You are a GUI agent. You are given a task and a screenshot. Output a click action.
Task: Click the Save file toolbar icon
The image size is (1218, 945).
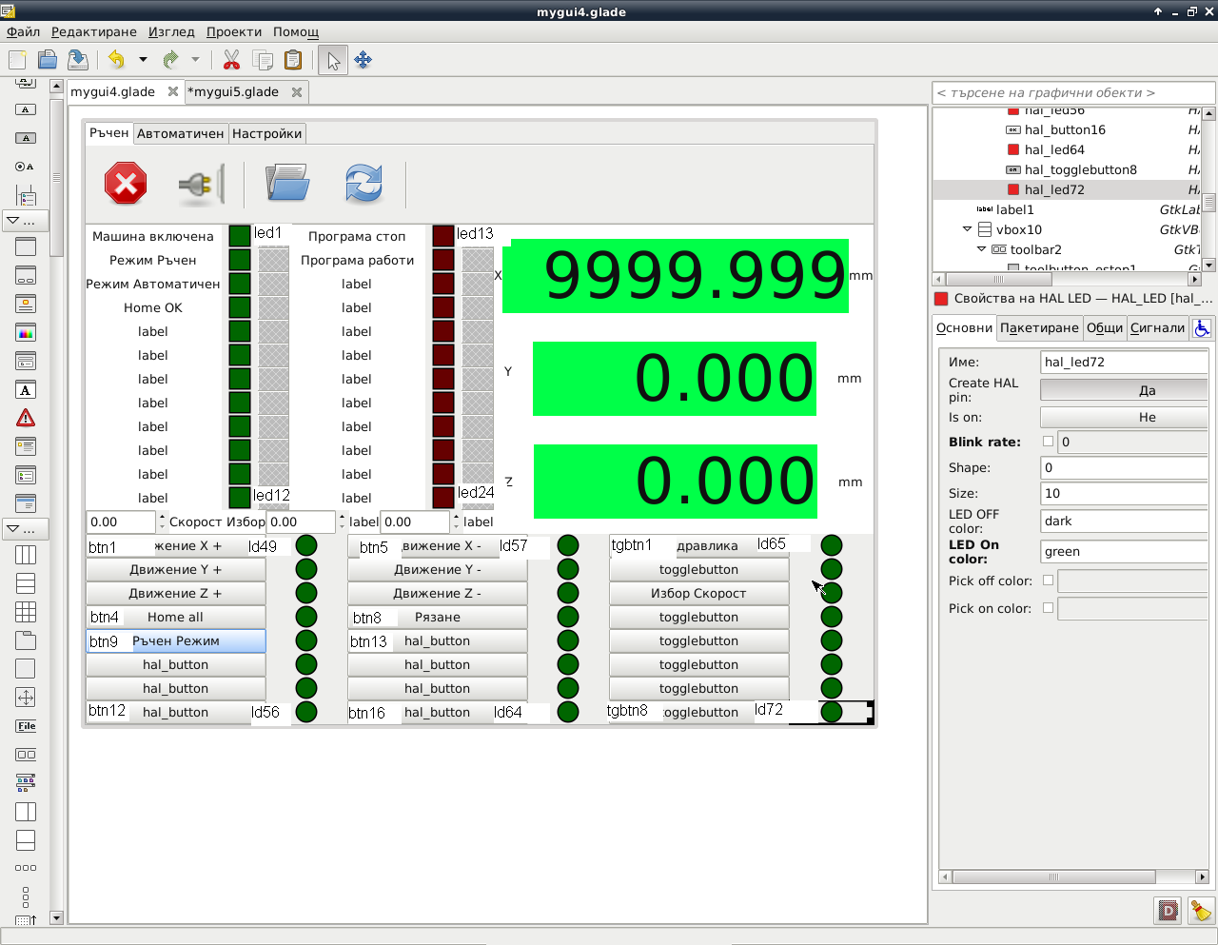click(x=78, y=60)
